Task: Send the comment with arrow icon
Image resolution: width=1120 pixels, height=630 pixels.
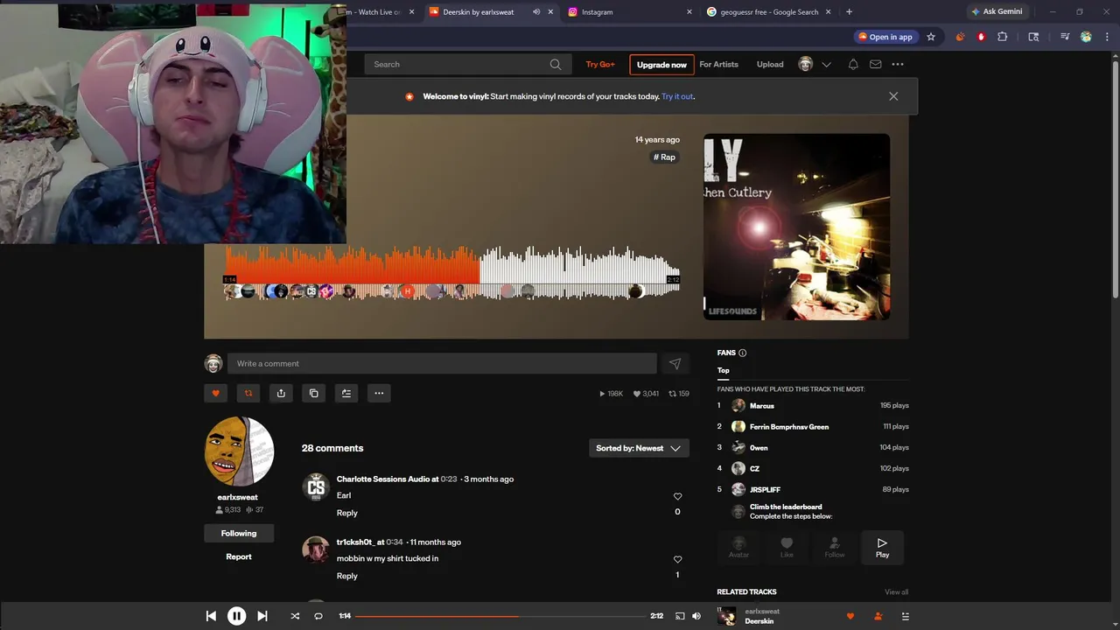Action: (x=675, y=363)
